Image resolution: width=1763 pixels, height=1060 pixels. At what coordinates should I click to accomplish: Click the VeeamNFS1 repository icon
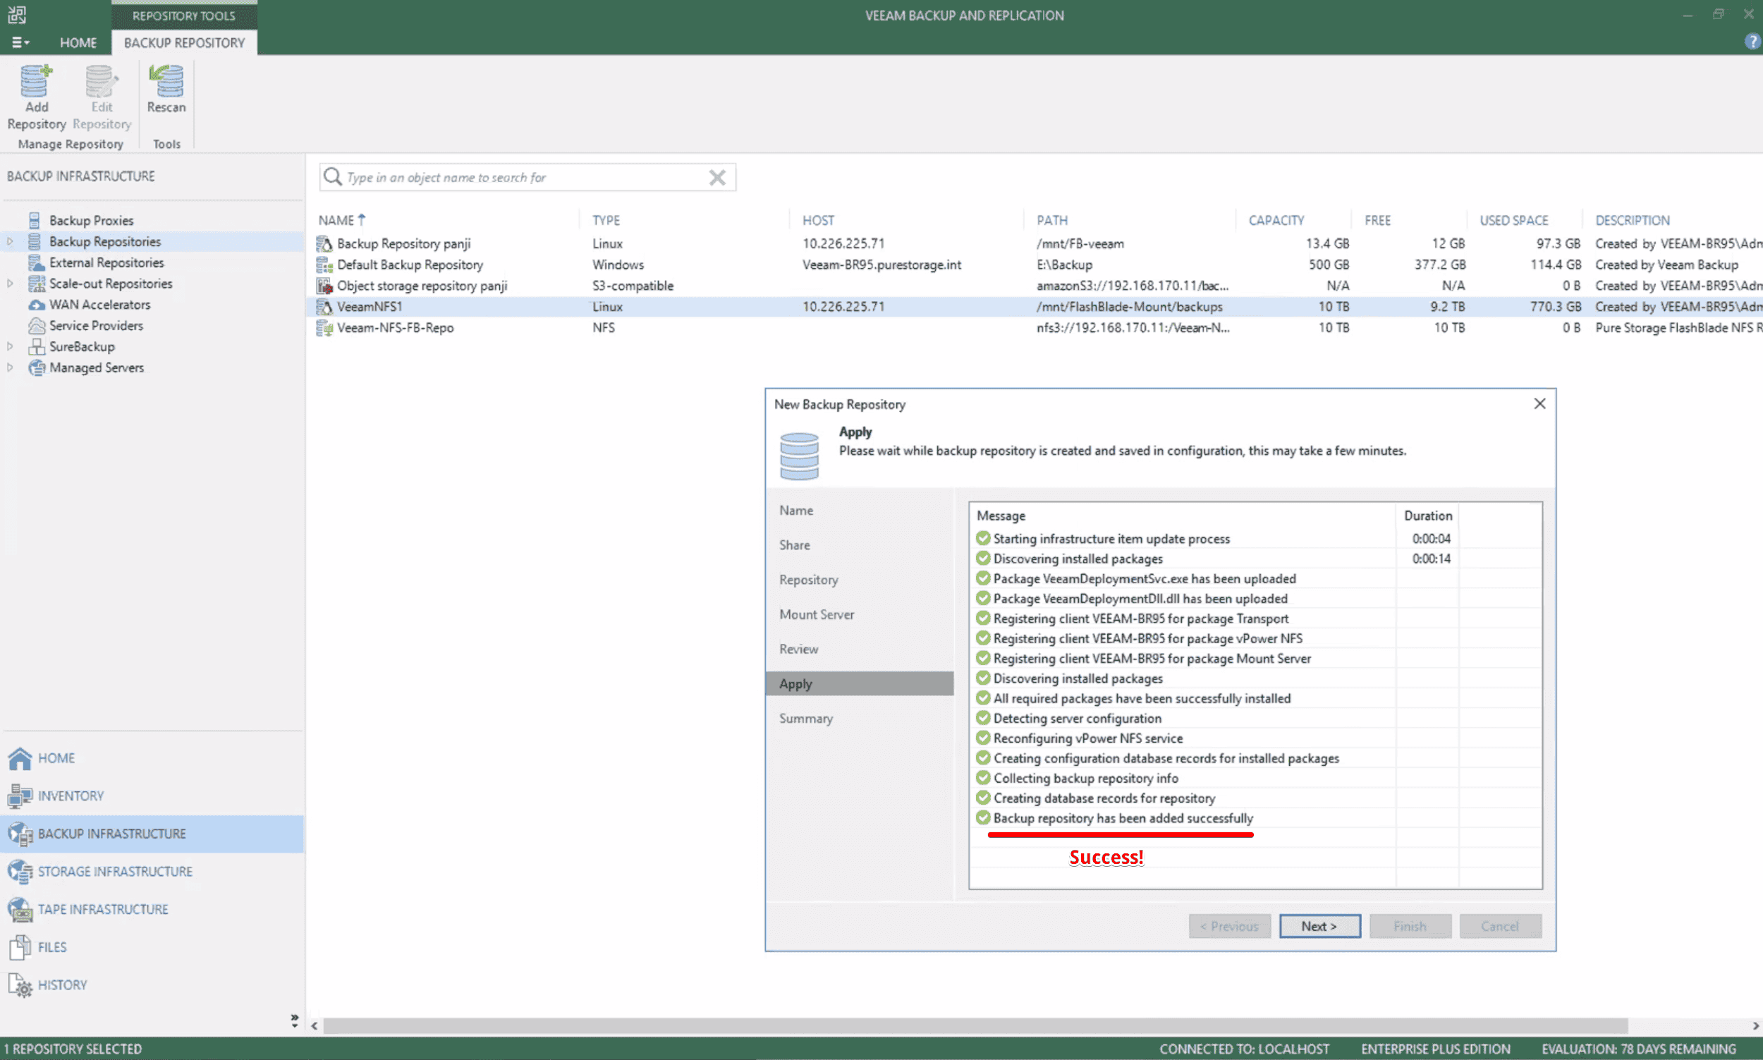pos(324,306)
